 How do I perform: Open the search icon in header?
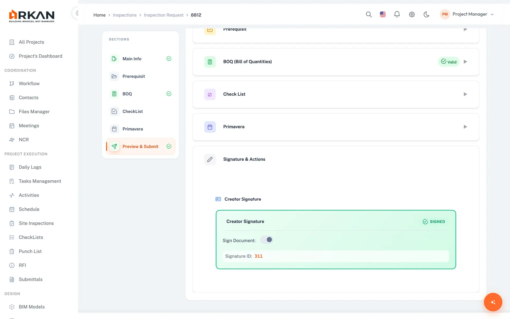[368, 14]
